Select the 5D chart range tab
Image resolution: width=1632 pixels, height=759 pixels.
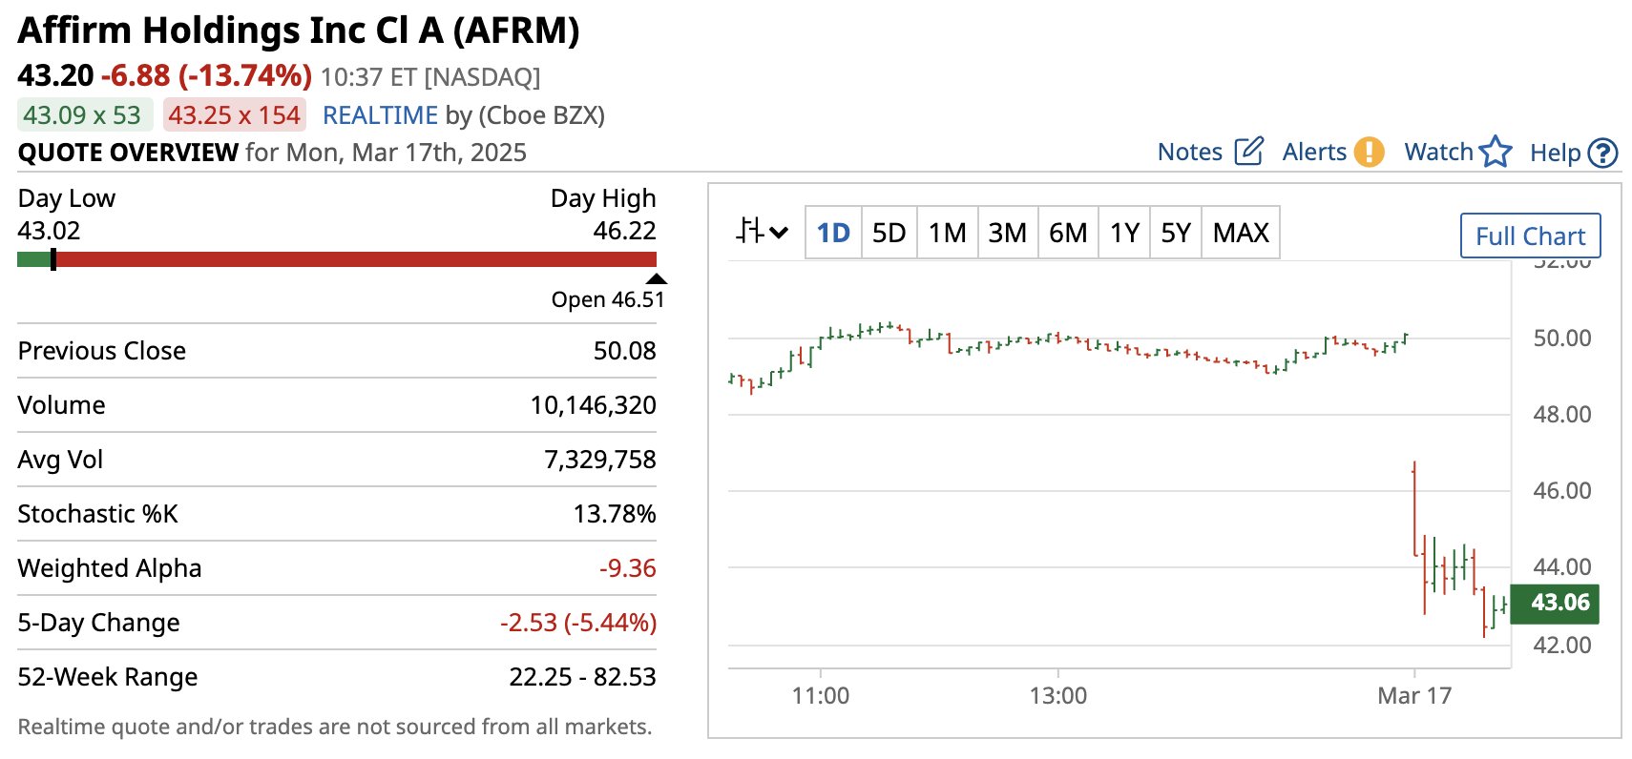tap(889, 233)
